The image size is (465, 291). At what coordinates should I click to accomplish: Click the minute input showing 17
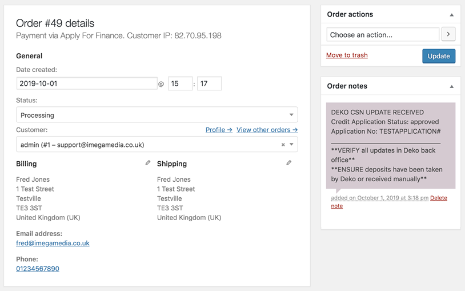(x=209, y=83)
